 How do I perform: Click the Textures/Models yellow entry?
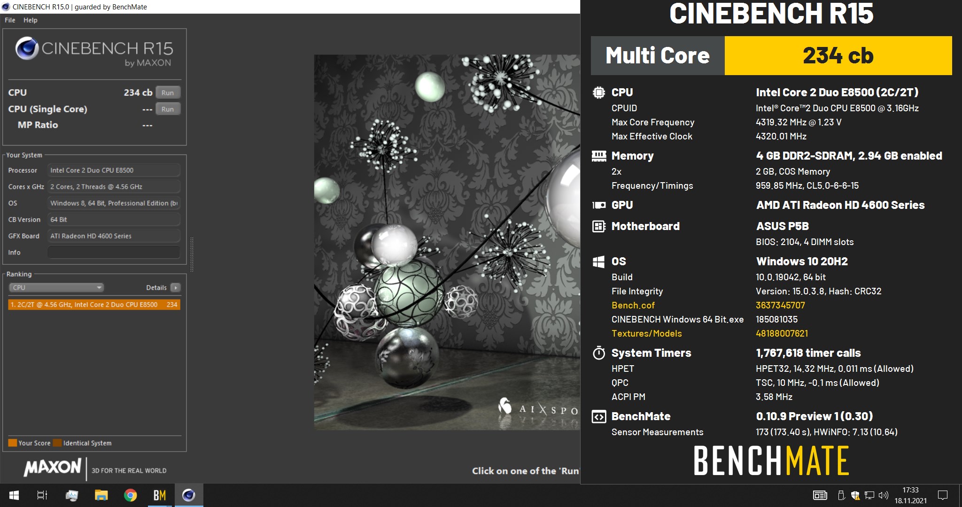tap(647, 333)
